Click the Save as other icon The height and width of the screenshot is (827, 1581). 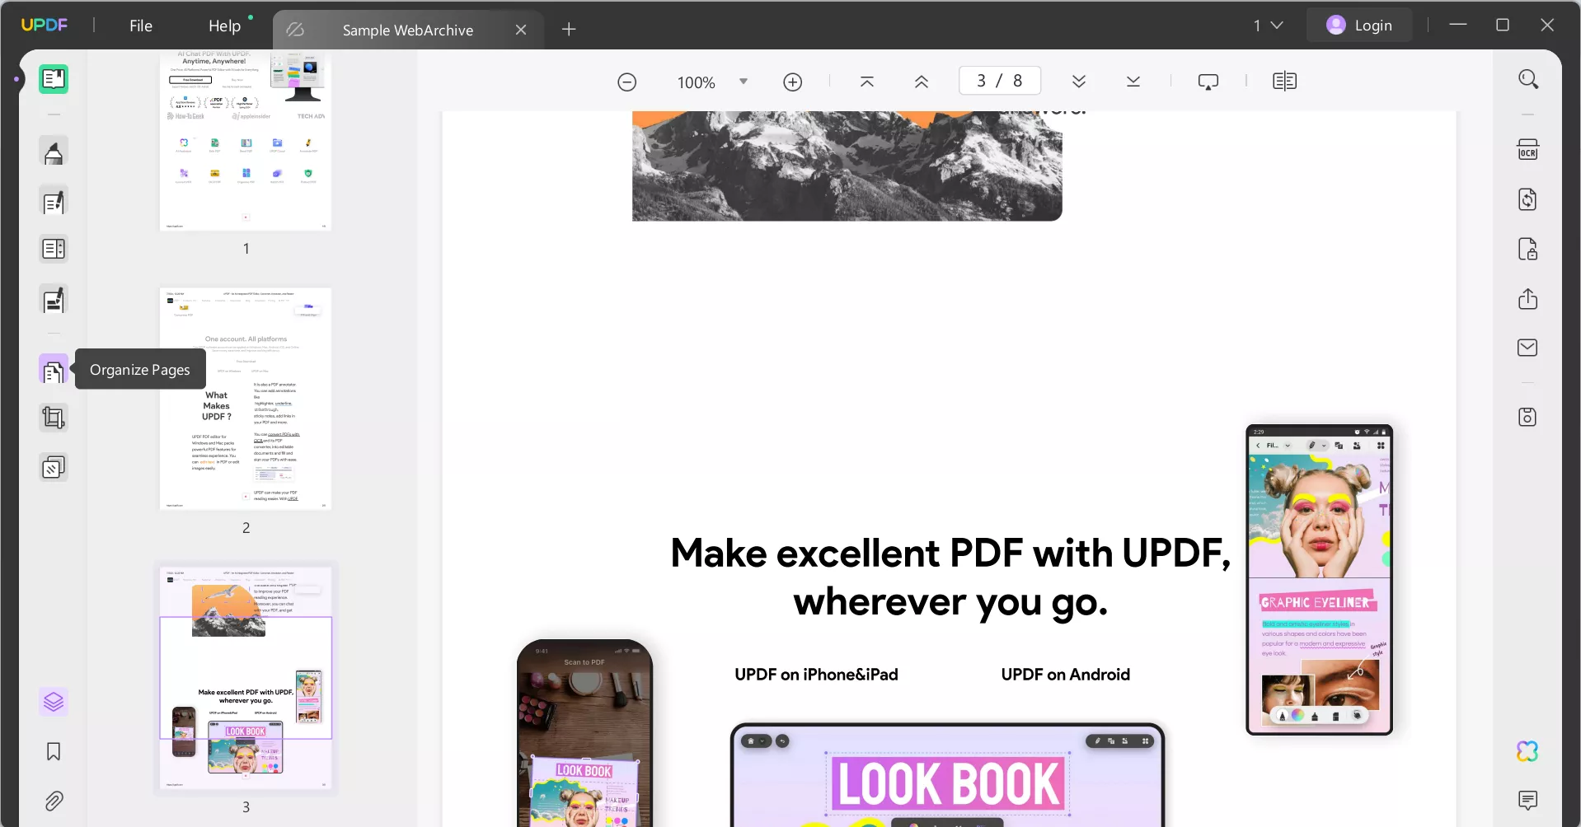1528,417
